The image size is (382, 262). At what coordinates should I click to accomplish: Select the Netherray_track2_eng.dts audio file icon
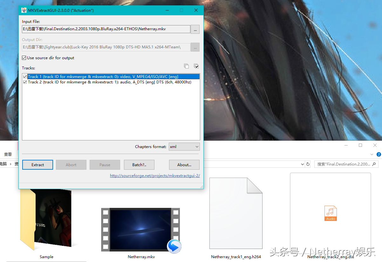click(x=331, y=213)
